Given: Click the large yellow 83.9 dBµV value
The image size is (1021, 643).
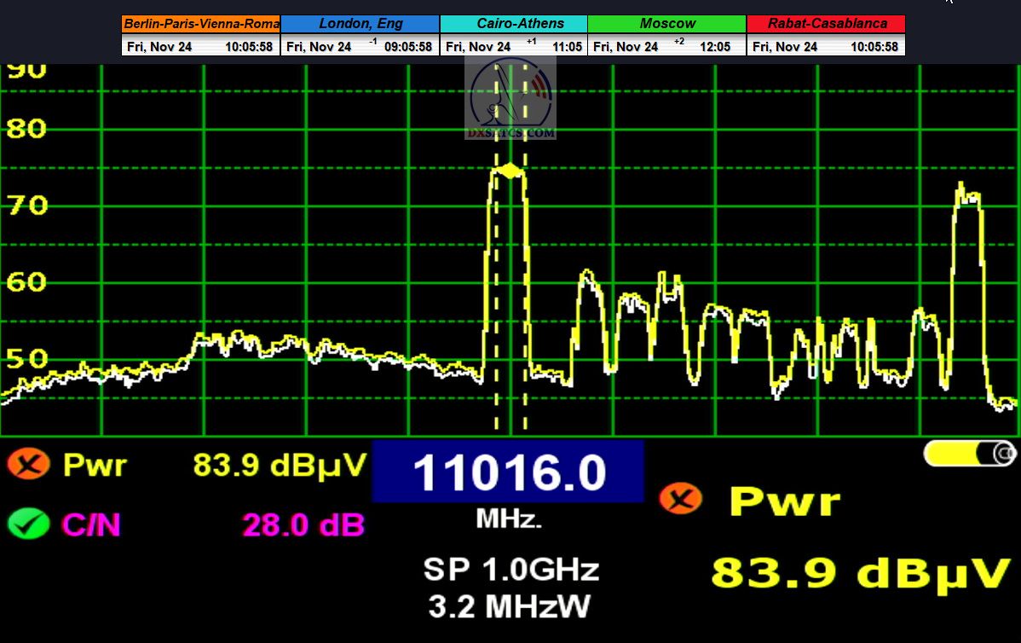Looking at the screenshot, I should click(860, 574).
